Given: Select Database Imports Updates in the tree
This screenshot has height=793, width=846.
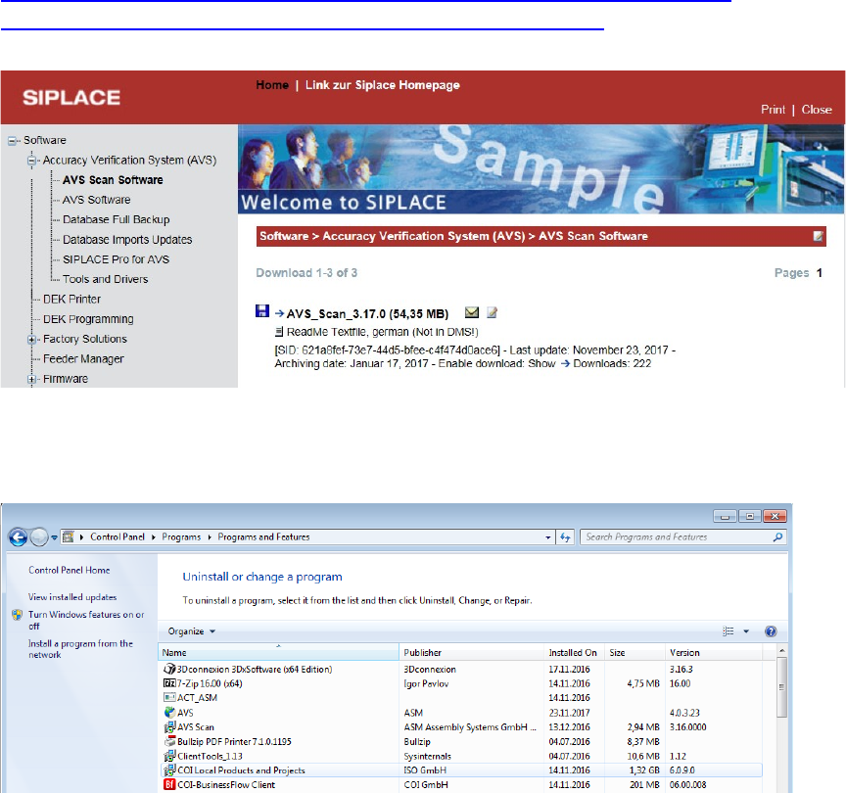Looking at the screenshot, I should point(127,240).
